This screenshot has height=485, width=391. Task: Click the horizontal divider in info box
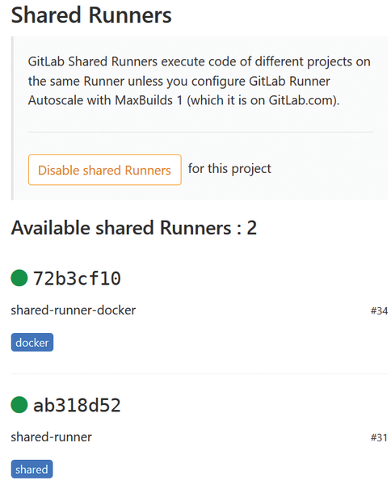coord(201,132)
